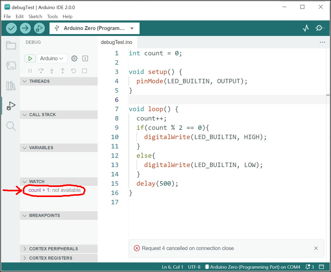
Task: Click the Stop debug control
Action: [x=84, y=71]
